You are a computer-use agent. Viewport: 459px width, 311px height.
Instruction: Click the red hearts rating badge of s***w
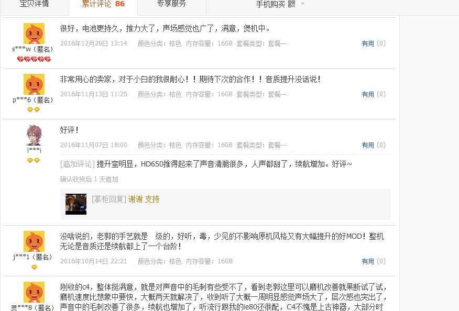(34, 59)
